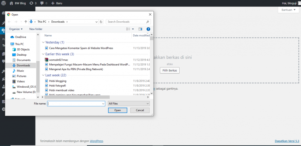The image size is (301, 146).
Task: Close the Open dialog
Action: 150,14
